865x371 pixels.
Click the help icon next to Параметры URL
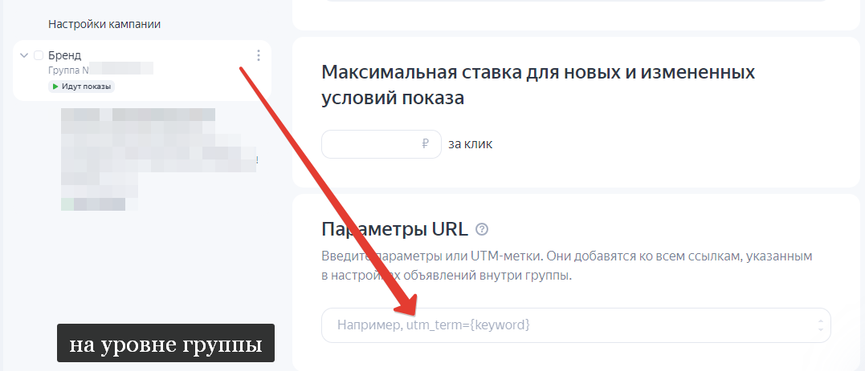pos(482,229)
